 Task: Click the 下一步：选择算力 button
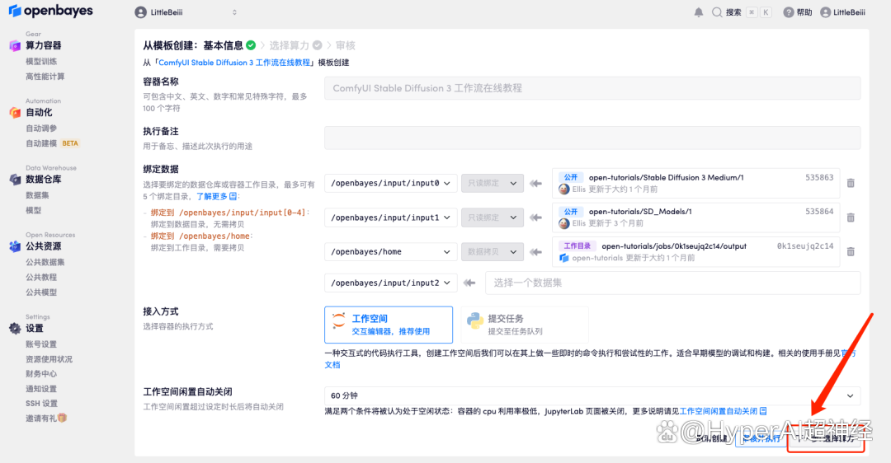(x=825, y=438)
